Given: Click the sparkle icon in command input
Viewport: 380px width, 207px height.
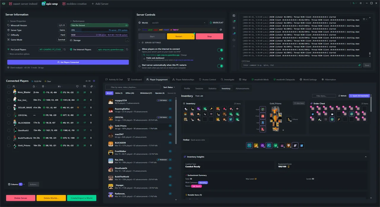Looking at the screenshot, I should 360,65.
